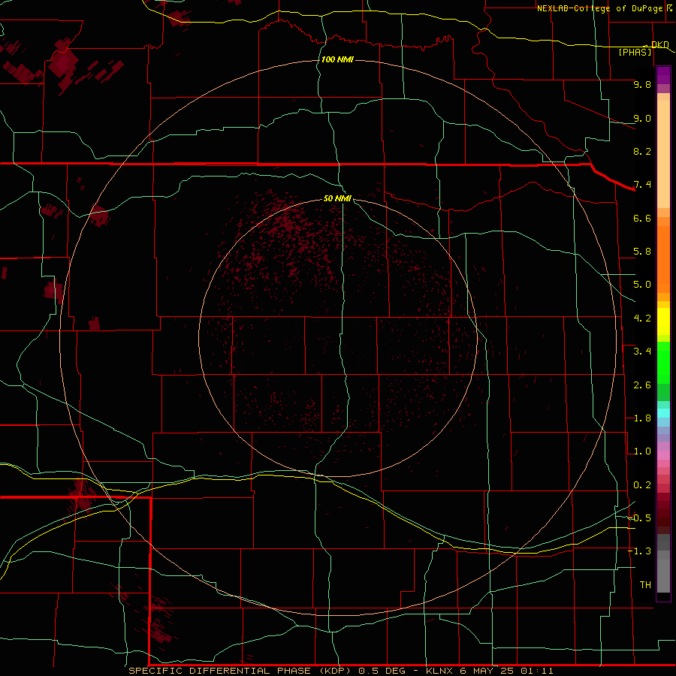Click the 4.2 scale value
The image size is (676, 676).
click(642, 318)
